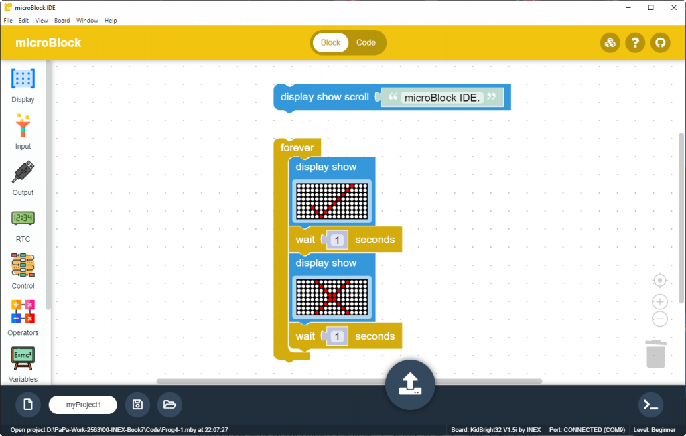This screenshot has width=686, height=436.
Task: Click the first 'display show' block label
Action: coord(326,167)
